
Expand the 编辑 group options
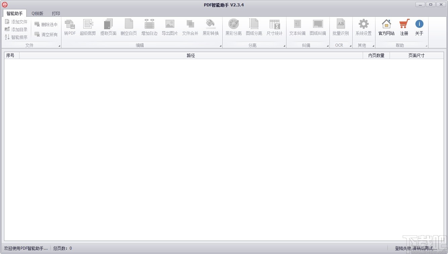pyautogui.click(x=221, y=46)
